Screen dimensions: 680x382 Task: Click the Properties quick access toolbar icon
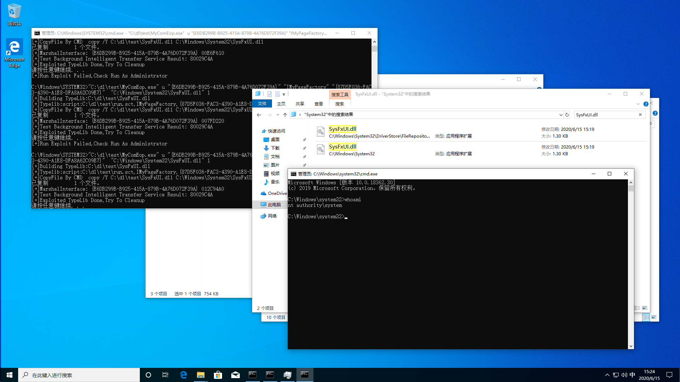click(x=270, y=94)
